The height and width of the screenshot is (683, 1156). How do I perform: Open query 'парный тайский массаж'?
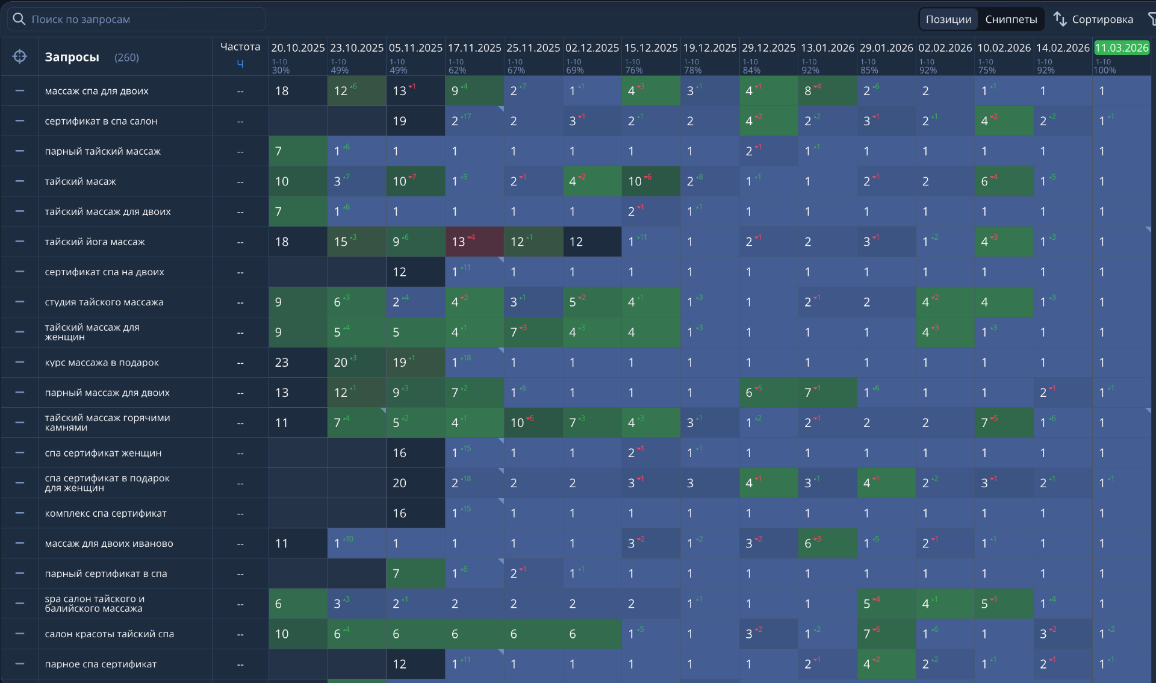point(102,151)
